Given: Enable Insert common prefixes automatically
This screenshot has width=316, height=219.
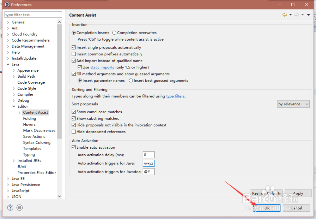Looking at the screenshot, I should point(74,54).
